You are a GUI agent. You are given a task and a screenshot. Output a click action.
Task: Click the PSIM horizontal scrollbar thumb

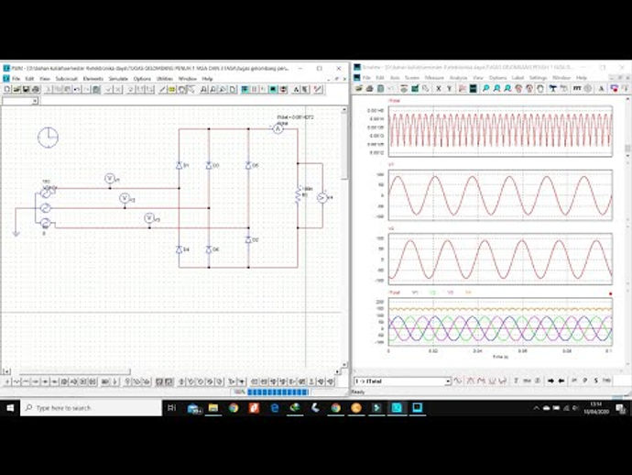(75, 371)
